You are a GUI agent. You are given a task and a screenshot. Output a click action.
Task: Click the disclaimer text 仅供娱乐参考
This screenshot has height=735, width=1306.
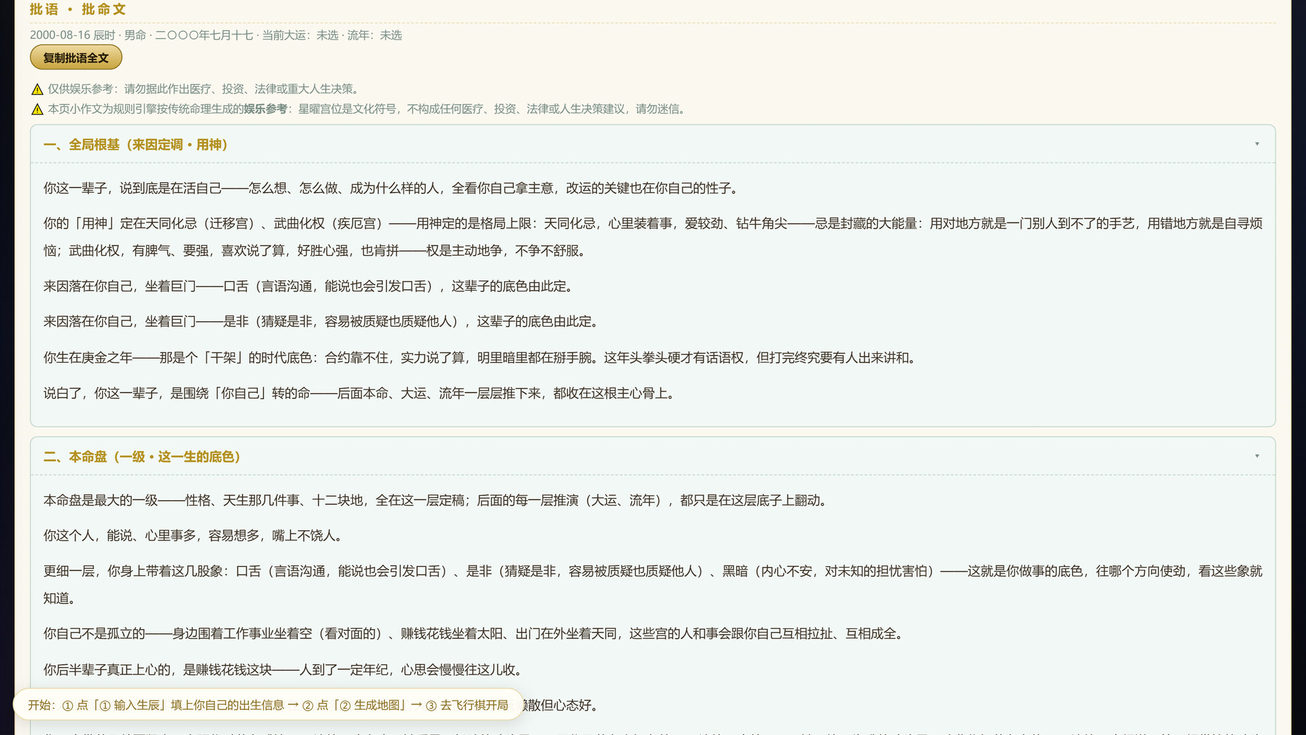204,89
